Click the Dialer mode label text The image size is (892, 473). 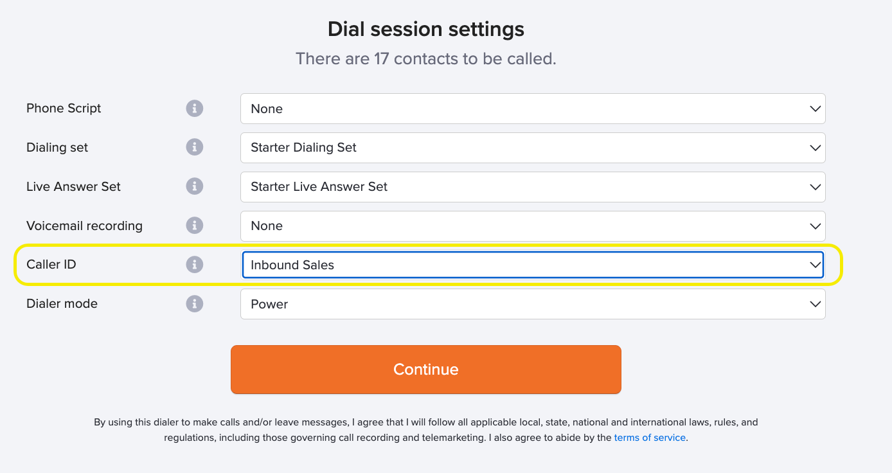[62, 304]
